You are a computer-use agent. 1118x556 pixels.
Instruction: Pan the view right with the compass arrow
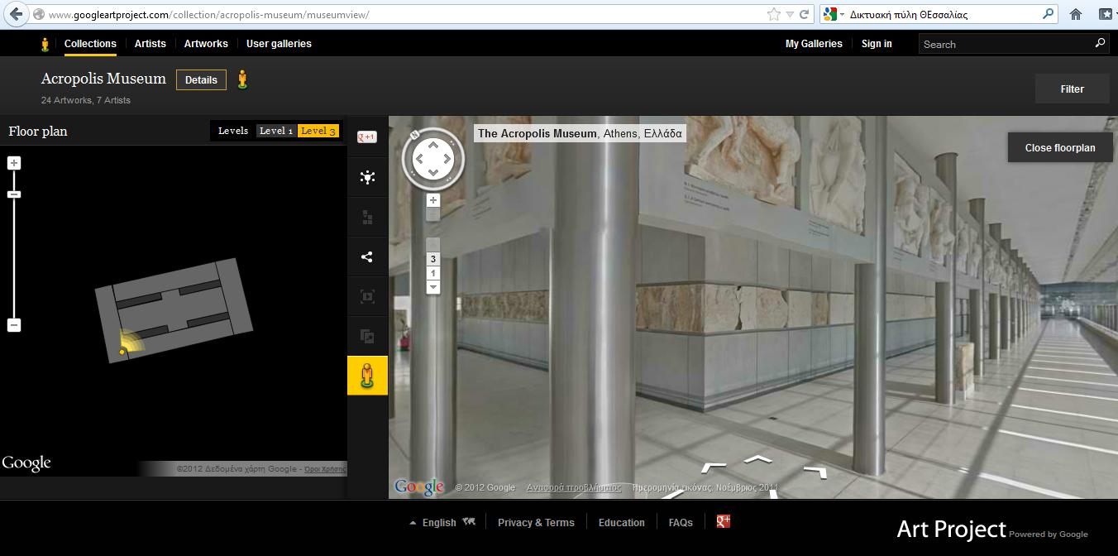click(x=447, y=160)
